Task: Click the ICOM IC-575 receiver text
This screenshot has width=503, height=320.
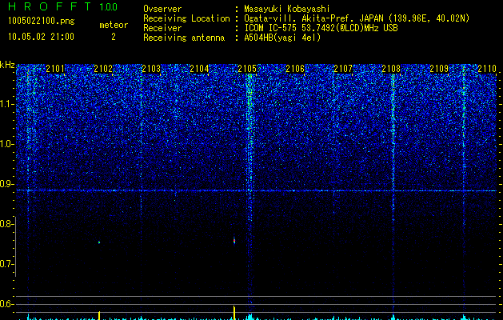Action: click(321, 28)
